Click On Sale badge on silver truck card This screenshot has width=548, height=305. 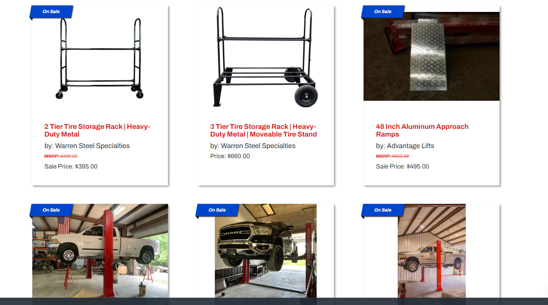coord(383,210)
